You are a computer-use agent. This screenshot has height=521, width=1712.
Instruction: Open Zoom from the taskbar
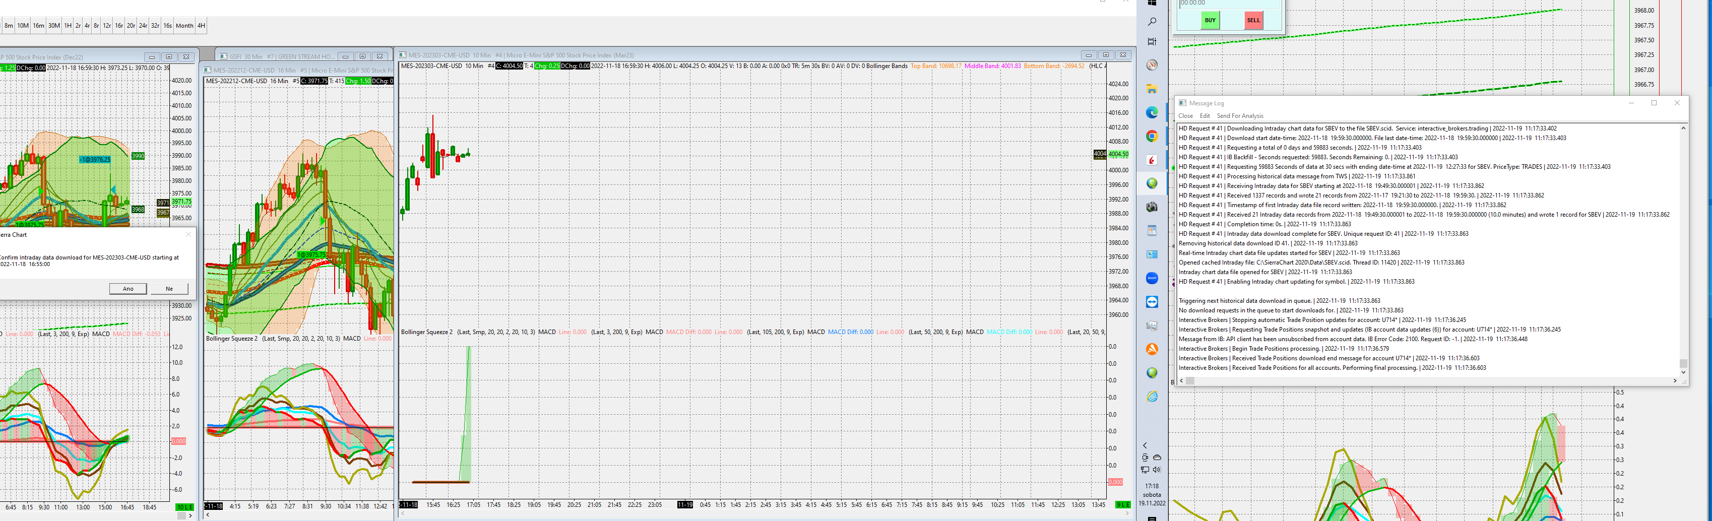tap(1153, 279)
